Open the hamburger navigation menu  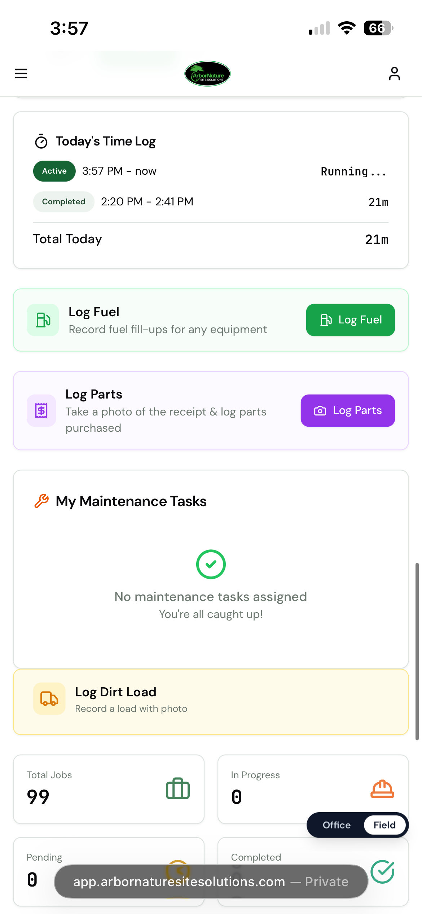[21, 73]
